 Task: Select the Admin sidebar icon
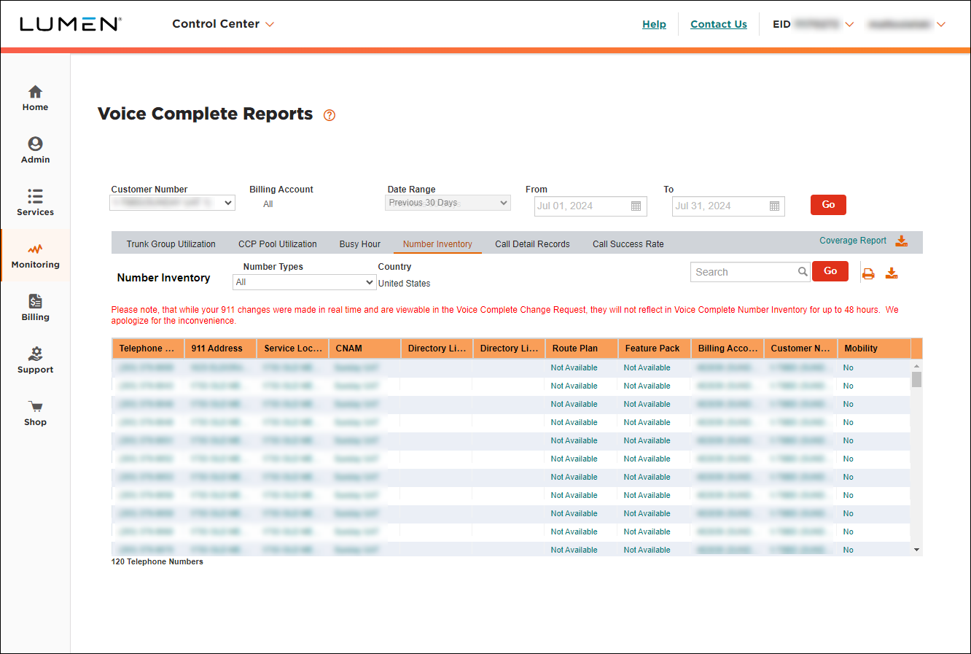click(35, 150)
